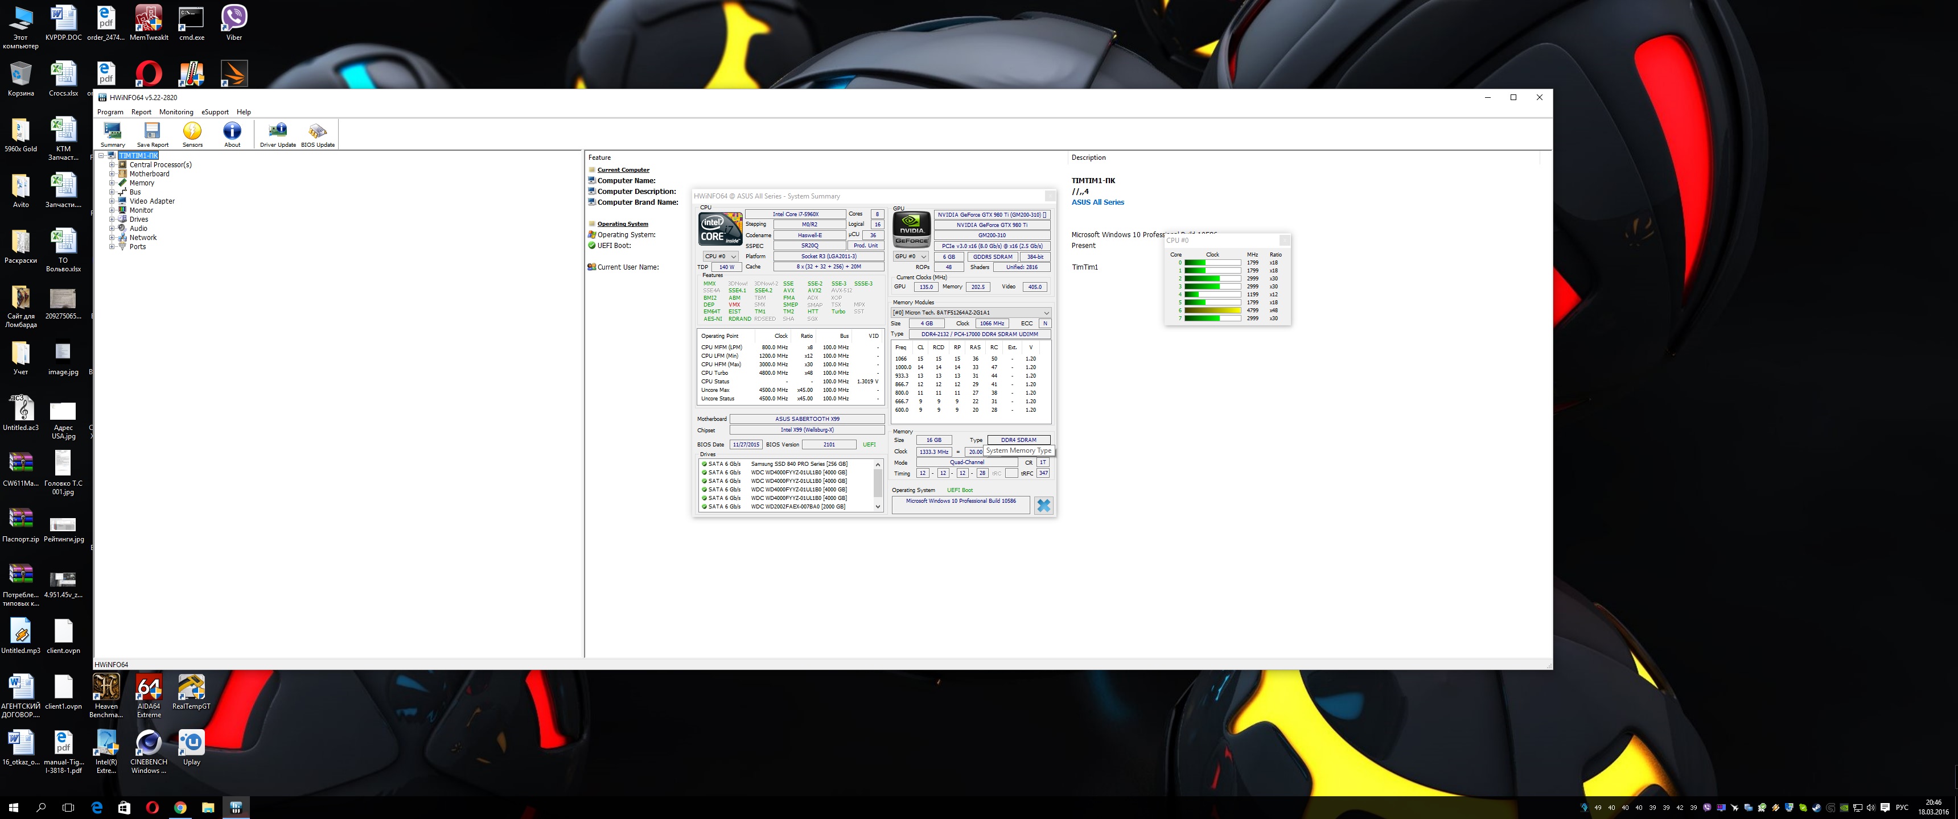Click the About info icon
The width and height of the screenshot is (1958, 819).
pos(232,131)
